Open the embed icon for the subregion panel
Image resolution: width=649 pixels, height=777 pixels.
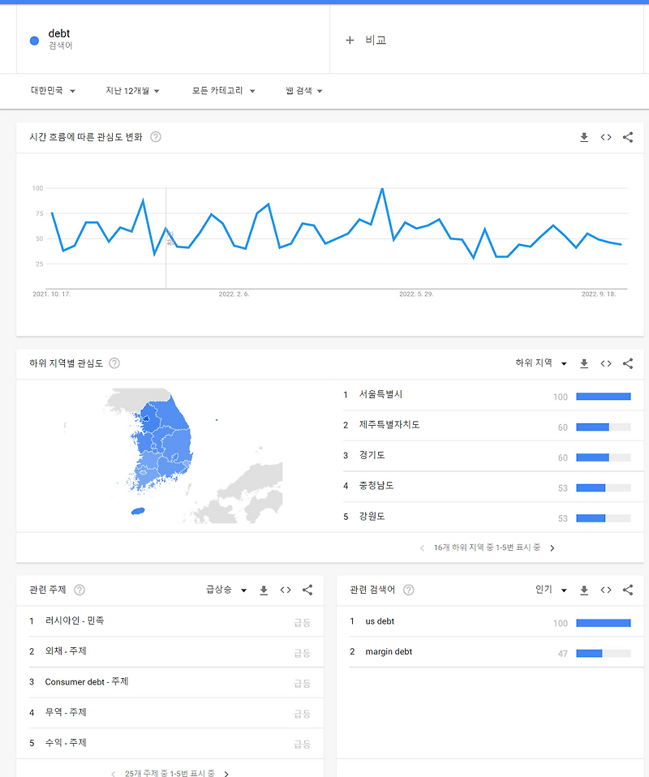coord(605,363)
